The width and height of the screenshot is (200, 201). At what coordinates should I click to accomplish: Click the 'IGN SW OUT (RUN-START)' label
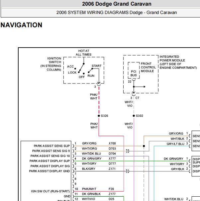(x=50, y=191)
